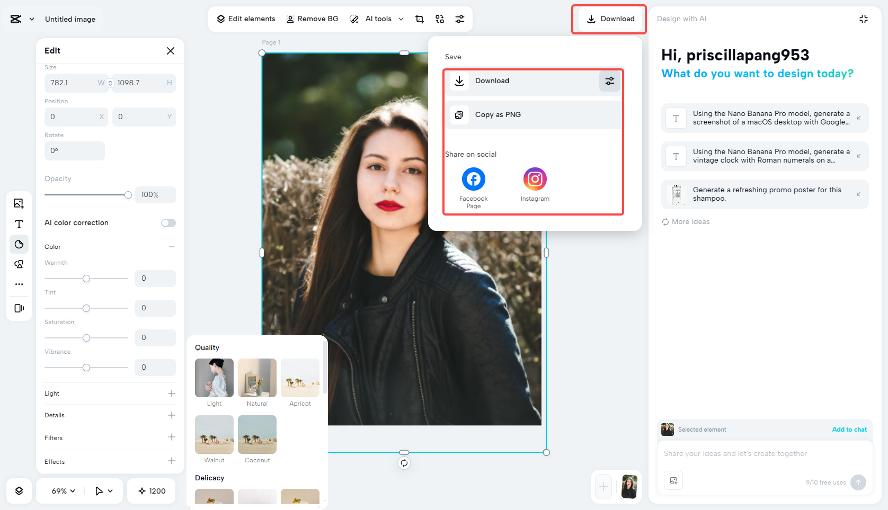Enable AI color correction toggle
Viewport: 888px width, 510px height.
168,223
